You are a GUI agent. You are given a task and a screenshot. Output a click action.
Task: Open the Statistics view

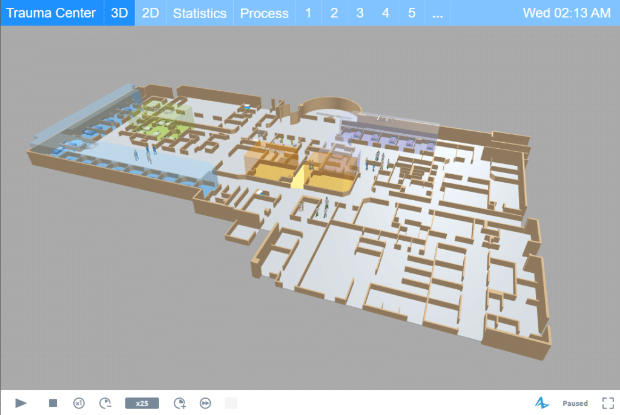(x=200, y=13)
